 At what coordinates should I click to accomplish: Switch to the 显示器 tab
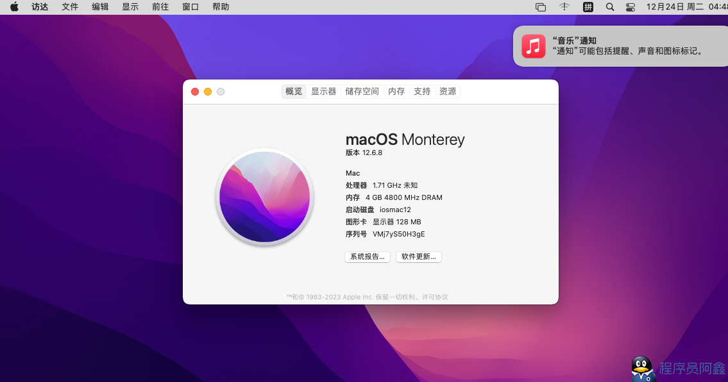pos(324,92)
